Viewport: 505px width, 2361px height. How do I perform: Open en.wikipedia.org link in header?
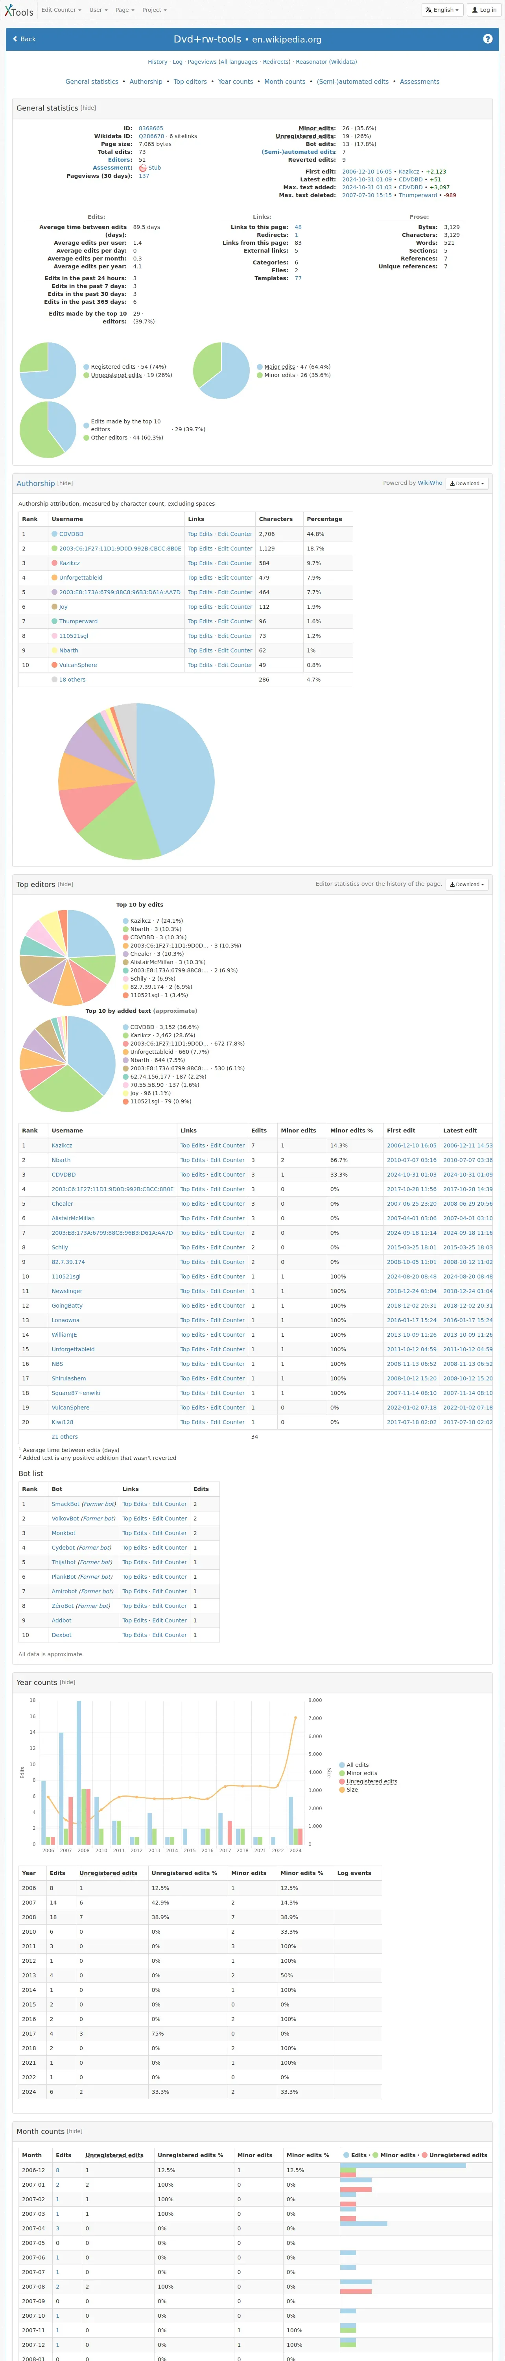click(x=287, y=39)
